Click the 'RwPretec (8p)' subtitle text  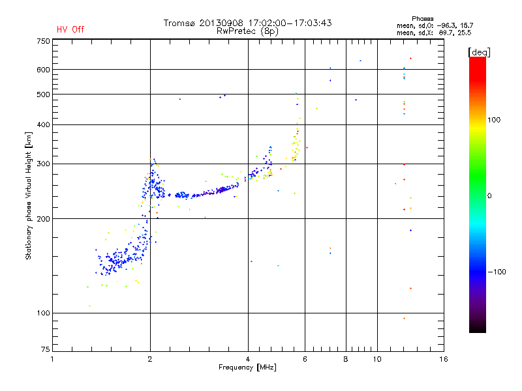coord(247,31)
